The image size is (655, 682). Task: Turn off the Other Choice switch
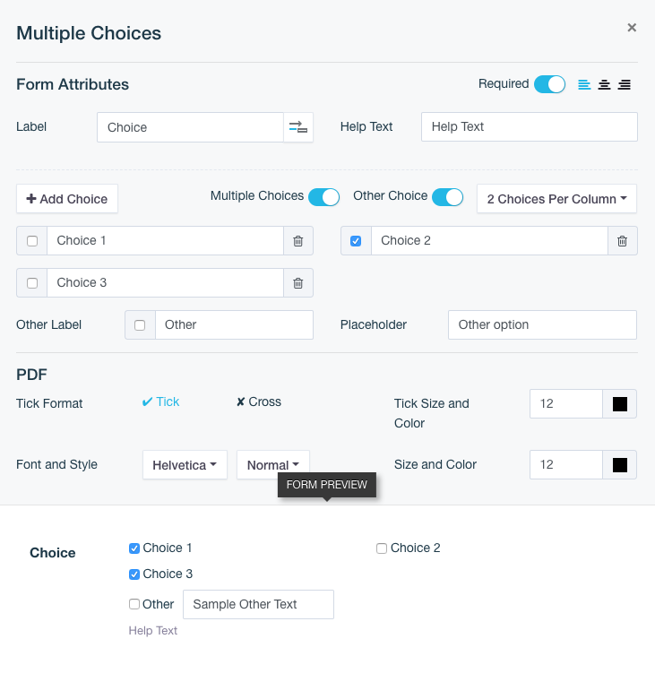(x=447, y=197)
